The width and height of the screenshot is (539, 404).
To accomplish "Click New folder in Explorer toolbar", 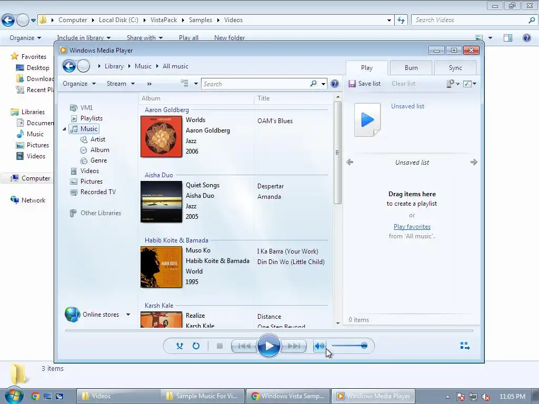I will pyautogui.click(x=229, y=38).
